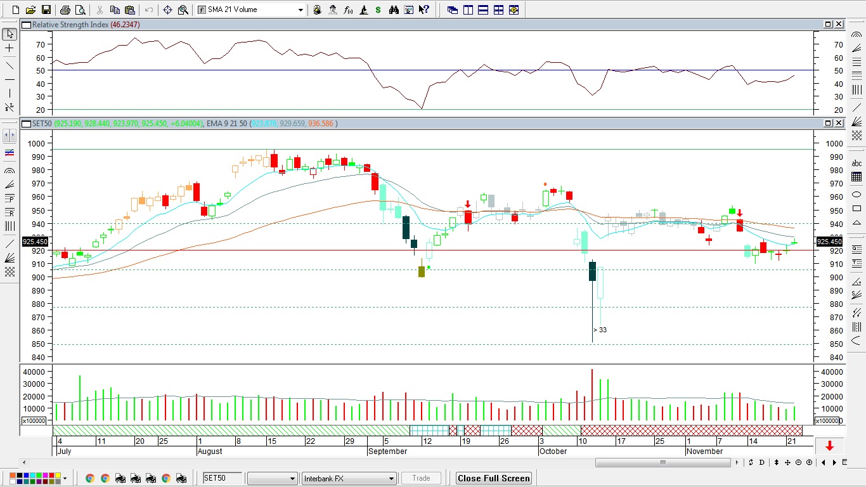866x487 pixels.
Task: Select the ellipse drawing tool on right toolbar
Action: tap(856, 194)
